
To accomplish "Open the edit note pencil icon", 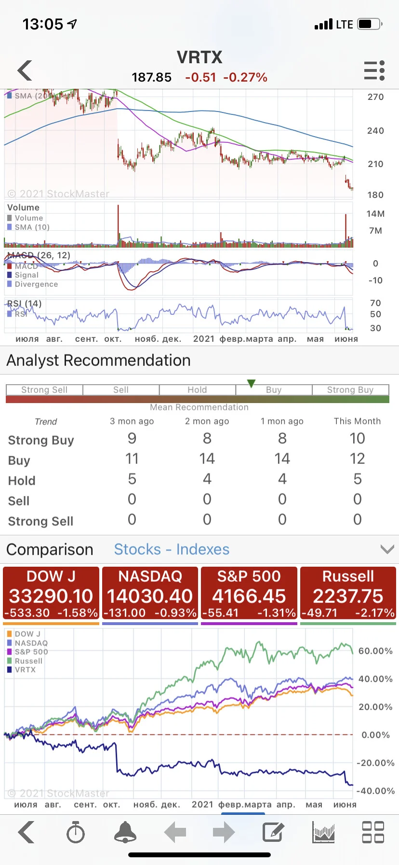I will [x=273, y=832].
